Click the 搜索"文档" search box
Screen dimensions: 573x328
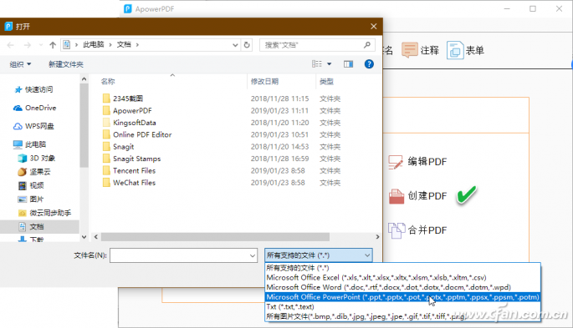click(317, 45)
